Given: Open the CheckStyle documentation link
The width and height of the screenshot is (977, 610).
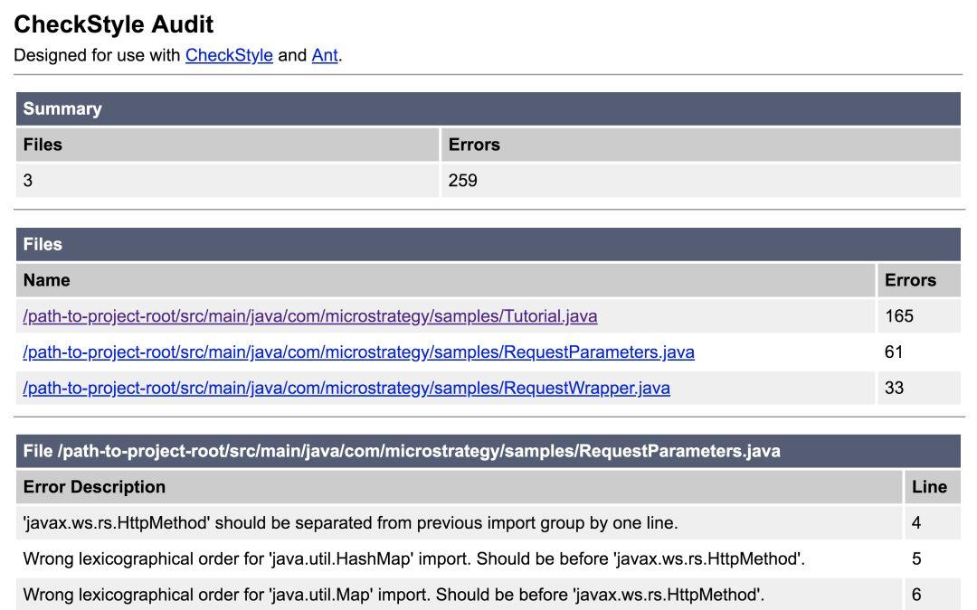Looking at the screenshot, I should pyautogui.click(x=228, y=55).
